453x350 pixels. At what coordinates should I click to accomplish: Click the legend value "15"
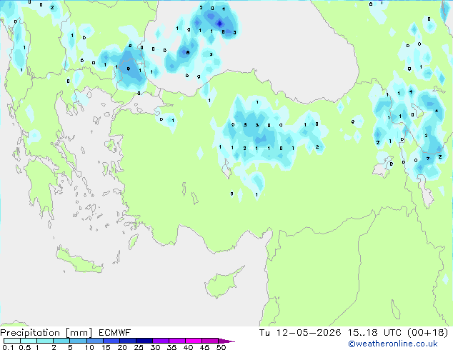click(106, 347)
